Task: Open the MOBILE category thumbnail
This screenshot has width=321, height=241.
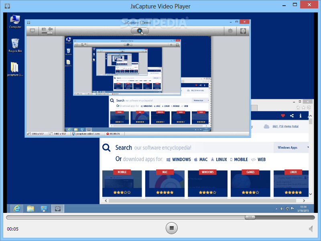Action: click(x=122, y=183)
